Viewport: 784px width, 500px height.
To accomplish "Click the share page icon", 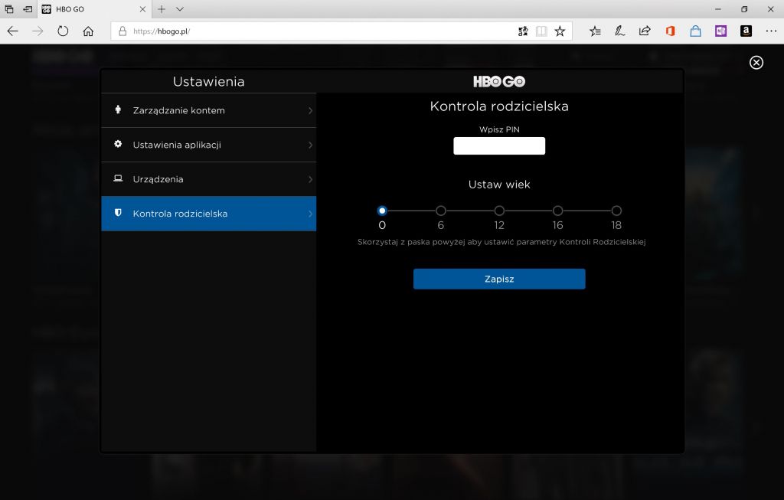I will pos(645,31).
